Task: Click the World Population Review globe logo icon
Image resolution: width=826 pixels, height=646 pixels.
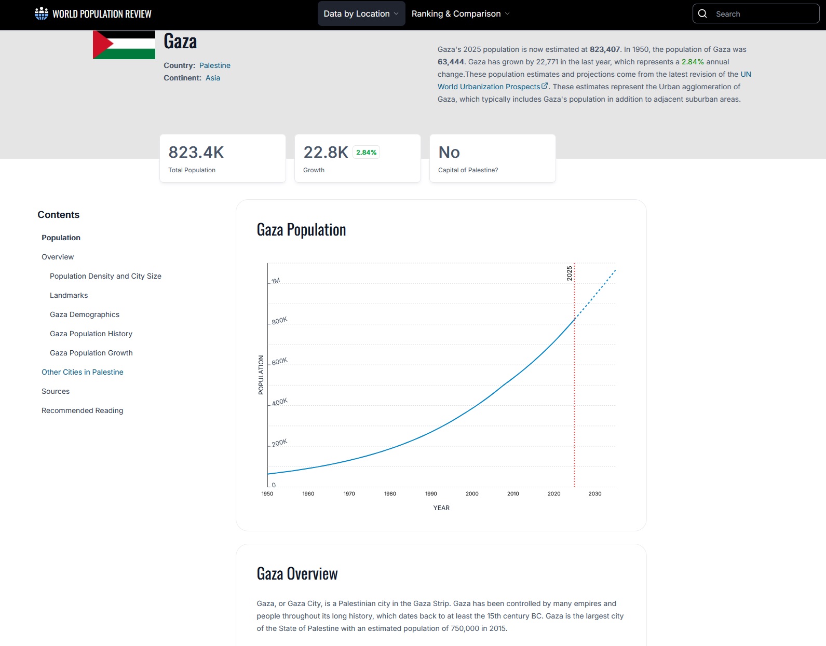Action: pos(42,13)
